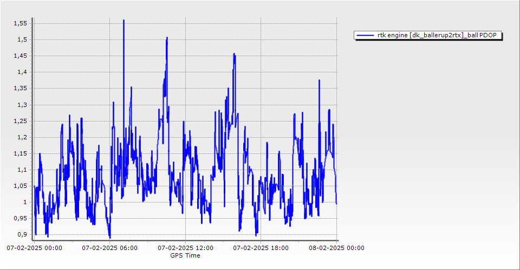Click x-axis label '08-02-2025 00:00'

[336, 248]
